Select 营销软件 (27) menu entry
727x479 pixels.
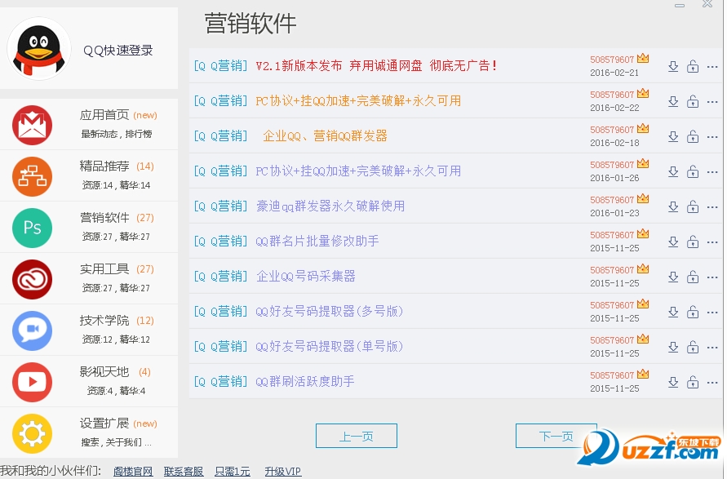tap(89, 227)
